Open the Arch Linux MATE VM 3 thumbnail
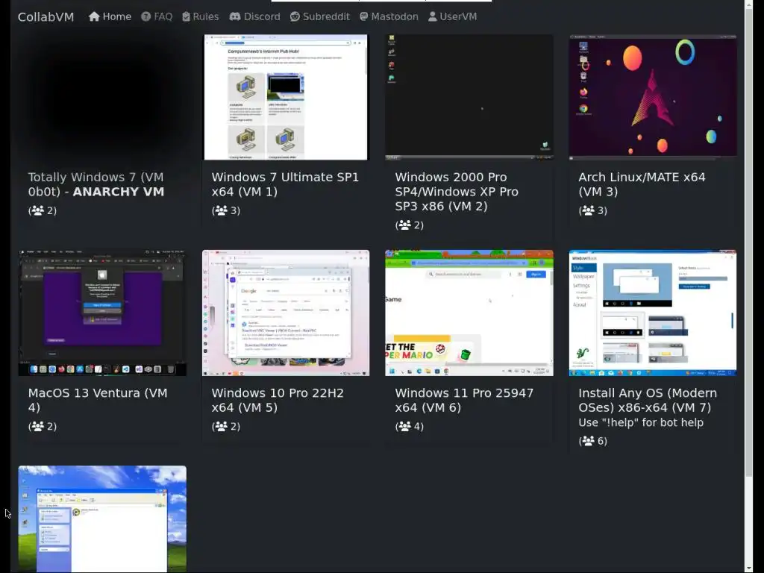Viewport: 764px width, 573px height. [x=653, y=97]
